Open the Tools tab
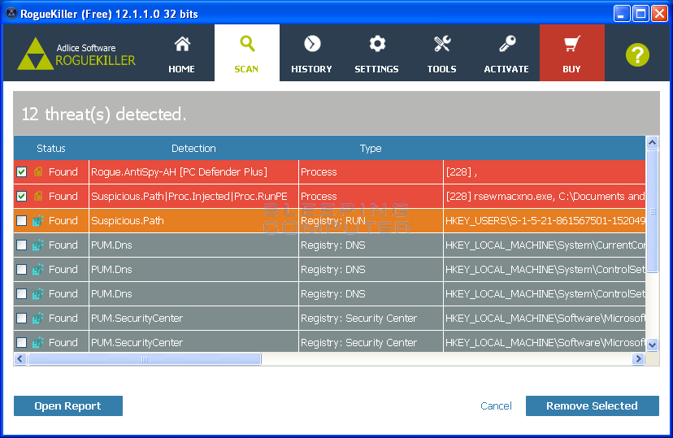This screenshot has height=438, width=673. (x=441, y=53)
